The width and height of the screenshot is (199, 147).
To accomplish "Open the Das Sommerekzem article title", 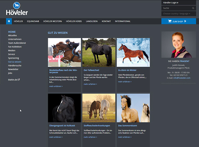I will 128,125.
